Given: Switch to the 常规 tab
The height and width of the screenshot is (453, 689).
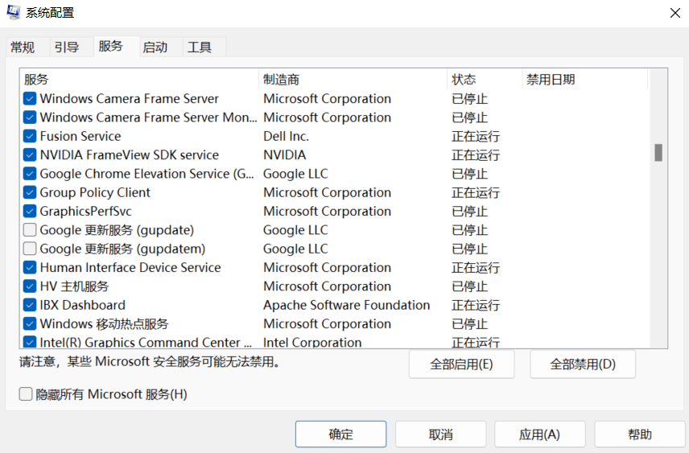Looking at the screenshot, I should tap(23, 47).
